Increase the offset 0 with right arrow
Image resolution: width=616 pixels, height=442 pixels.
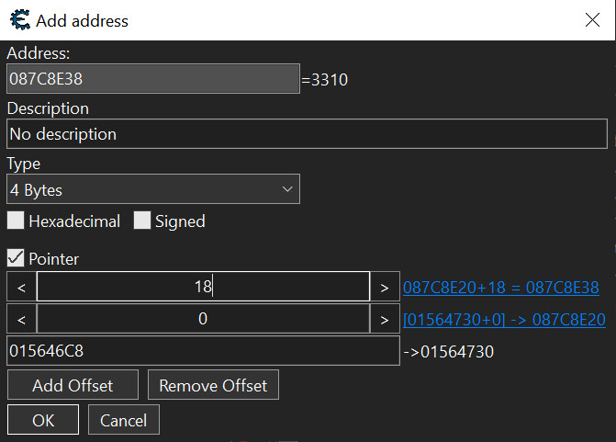[384, 319]
